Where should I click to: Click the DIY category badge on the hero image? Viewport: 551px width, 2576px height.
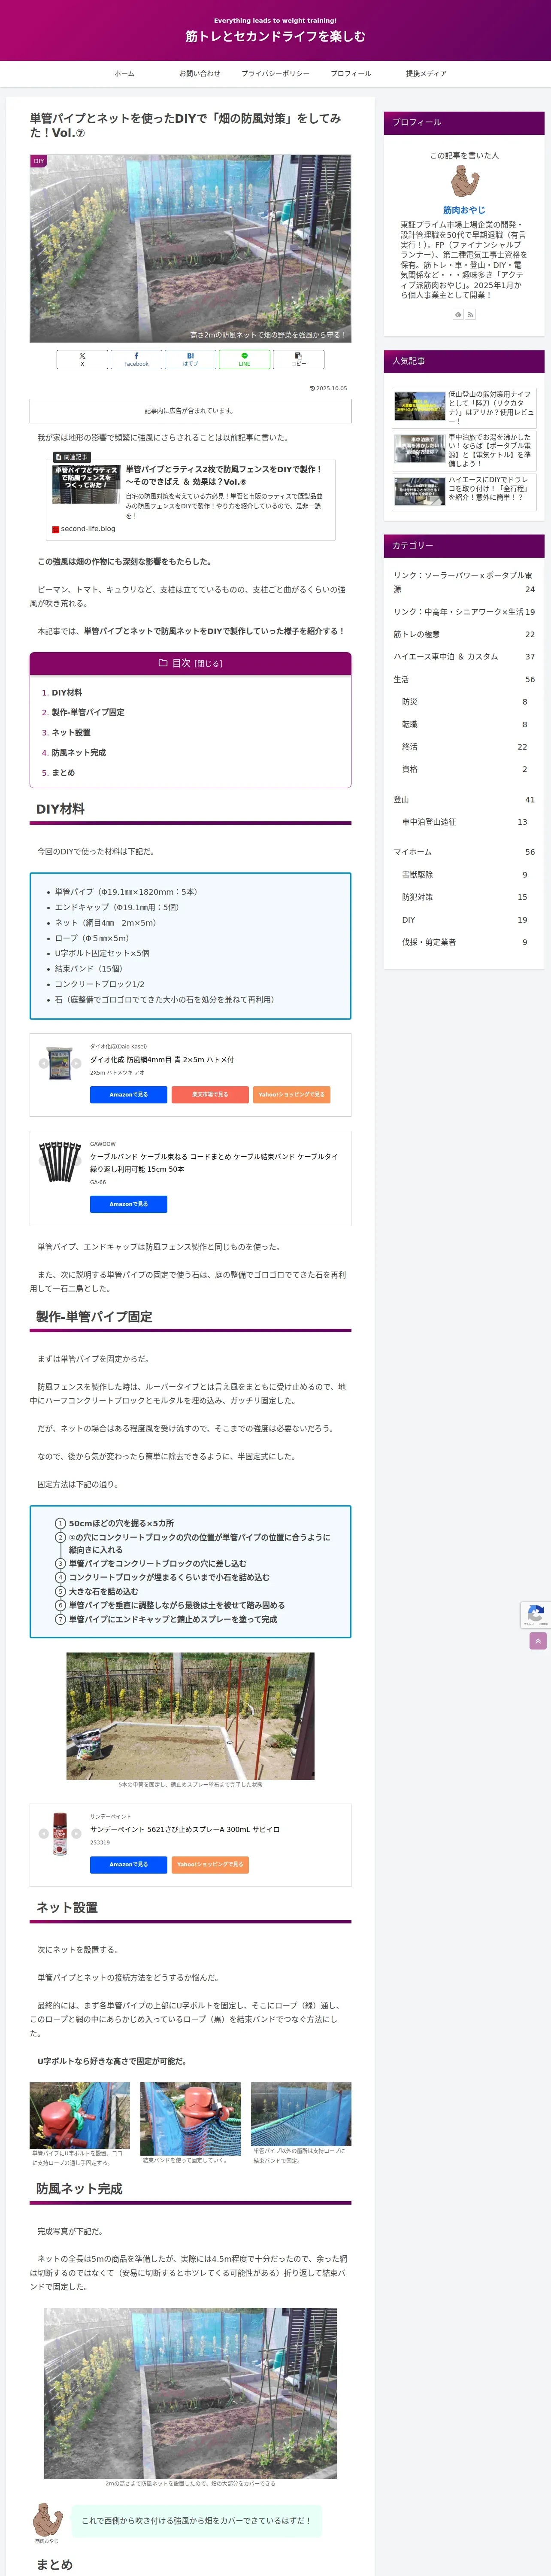point(39,161)
